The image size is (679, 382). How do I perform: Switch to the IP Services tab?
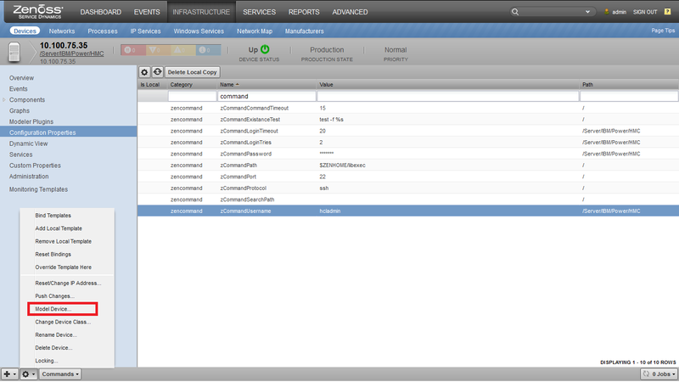click(145, 31)
